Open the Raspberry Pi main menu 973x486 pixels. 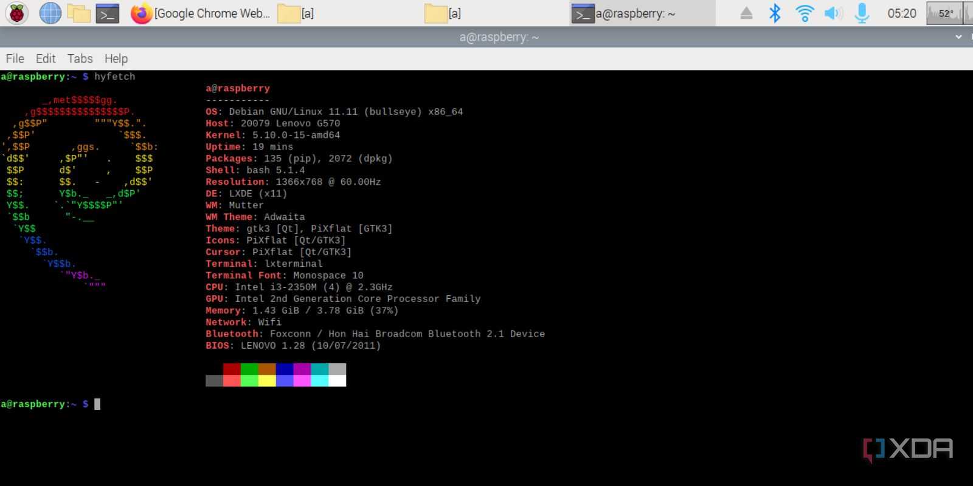17,13
